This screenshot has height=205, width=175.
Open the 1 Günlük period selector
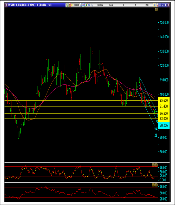point(99,5)
